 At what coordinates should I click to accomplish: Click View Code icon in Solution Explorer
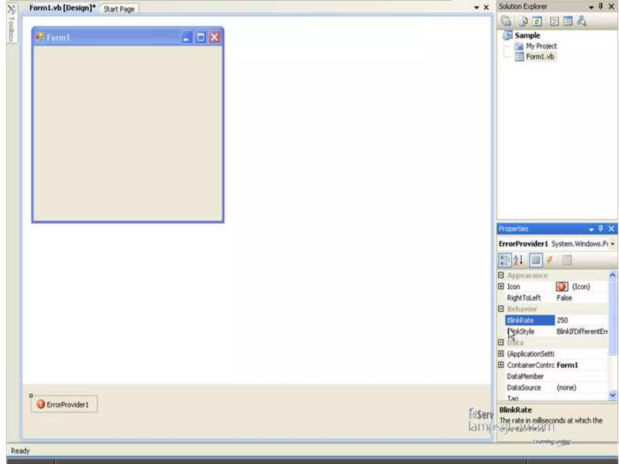[x=554, y=21]
